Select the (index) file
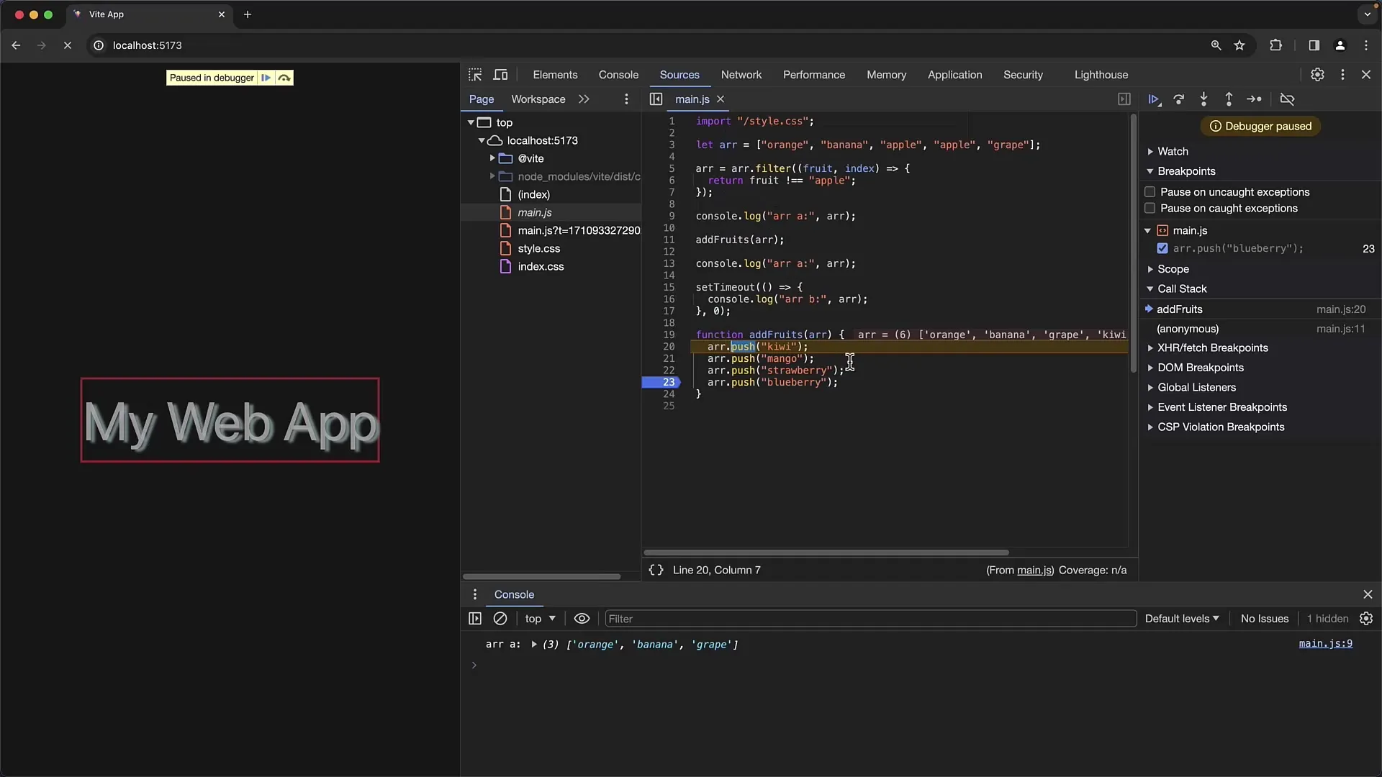Image resolution: width=1382 pixels, height=777 pixels. pos(533,194)
